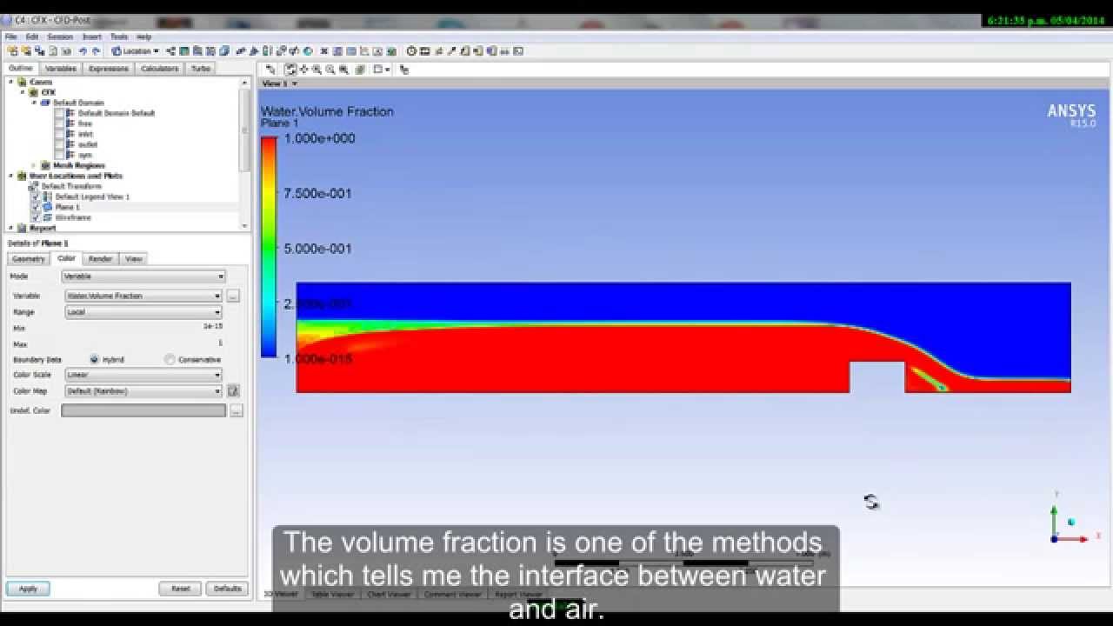This screenshot has width=1113, height=626.
Task: Open the Color Map dropdown
Action: point(143,391)
